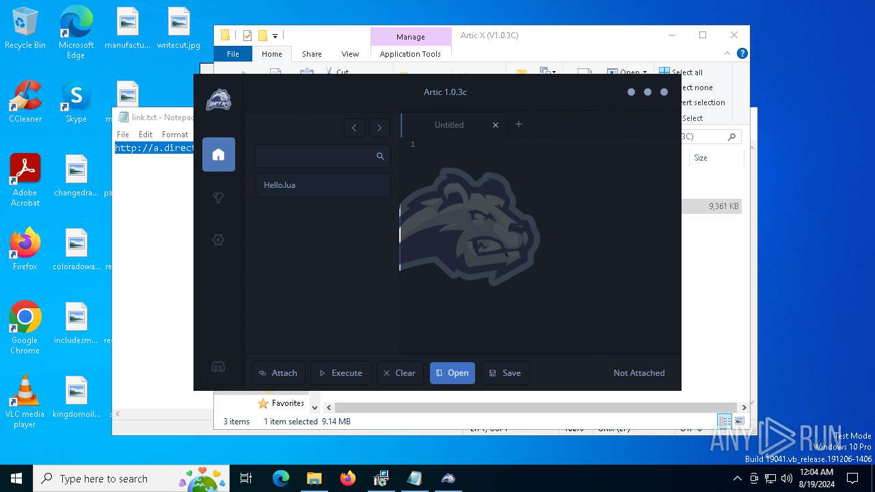Switch to Home ribbon tab in Explorer

point(271,54)
